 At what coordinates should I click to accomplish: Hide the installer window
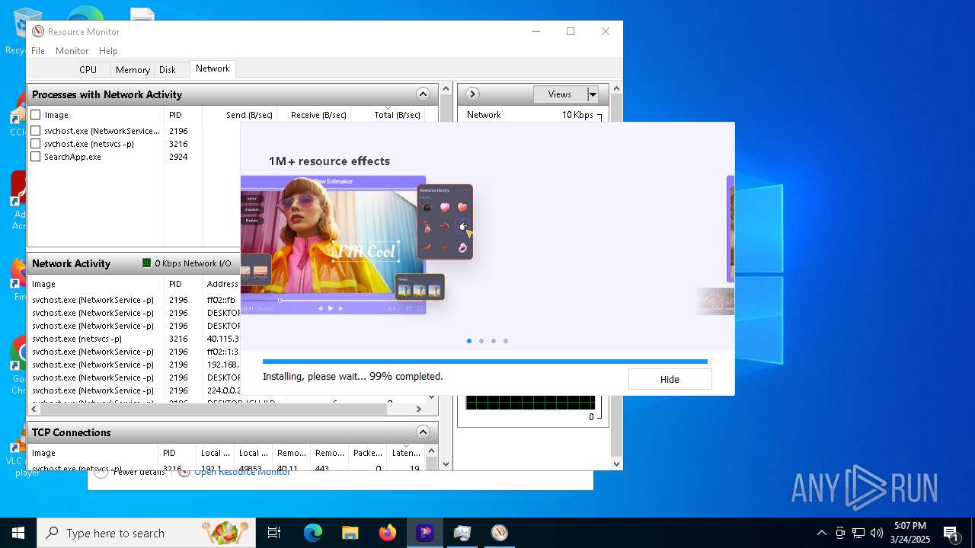[670, 379]
